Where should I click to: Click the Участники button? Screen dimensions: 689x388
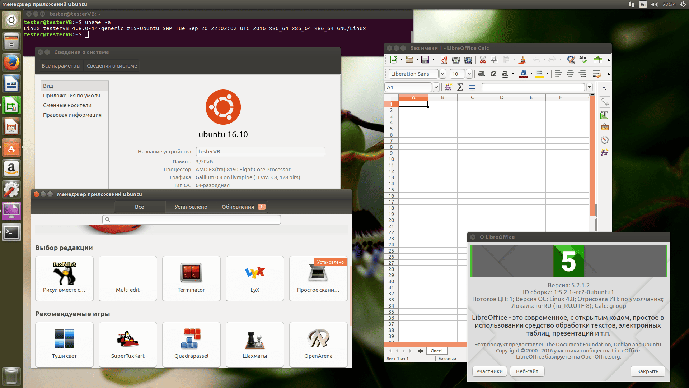pos(489,371)
